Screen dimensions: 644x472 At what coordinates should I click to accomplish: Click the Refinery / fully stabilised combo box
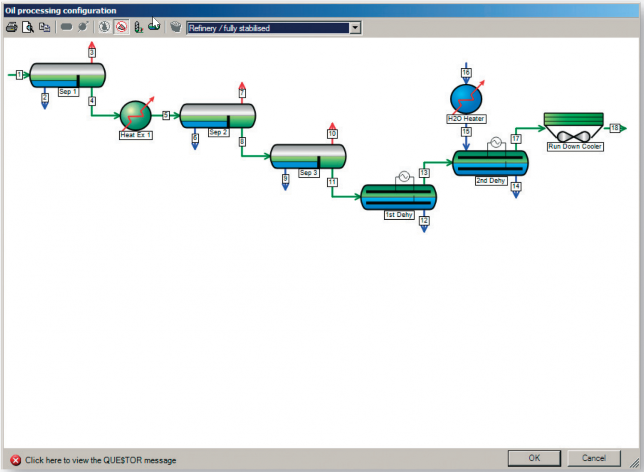[268, 28]
